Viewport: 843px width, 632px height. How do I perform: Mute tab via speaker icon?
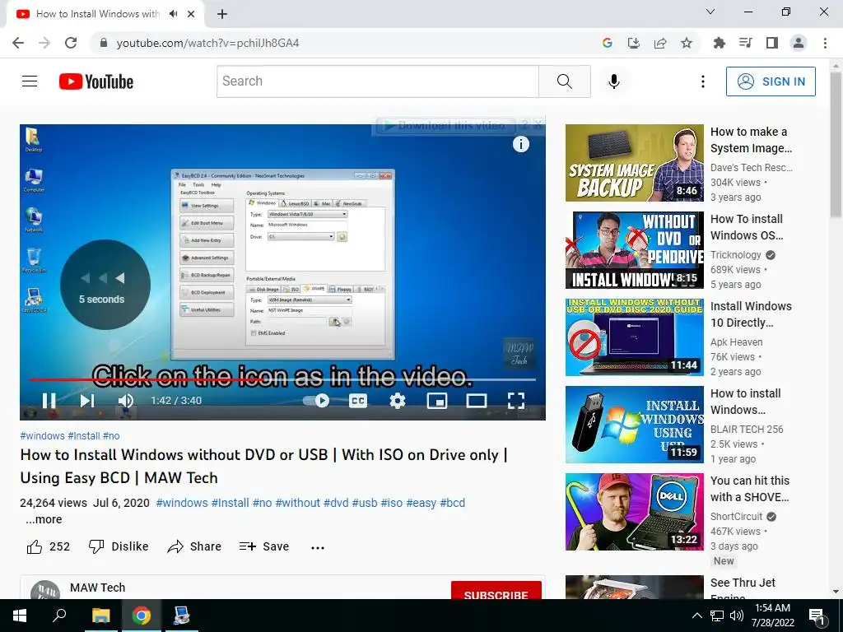(x=173, y=14)
